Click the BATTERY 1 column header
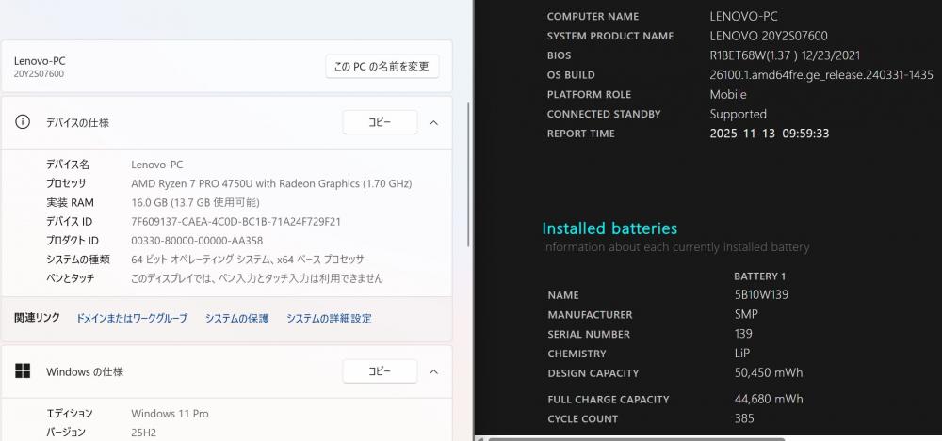 click(759, 276)
